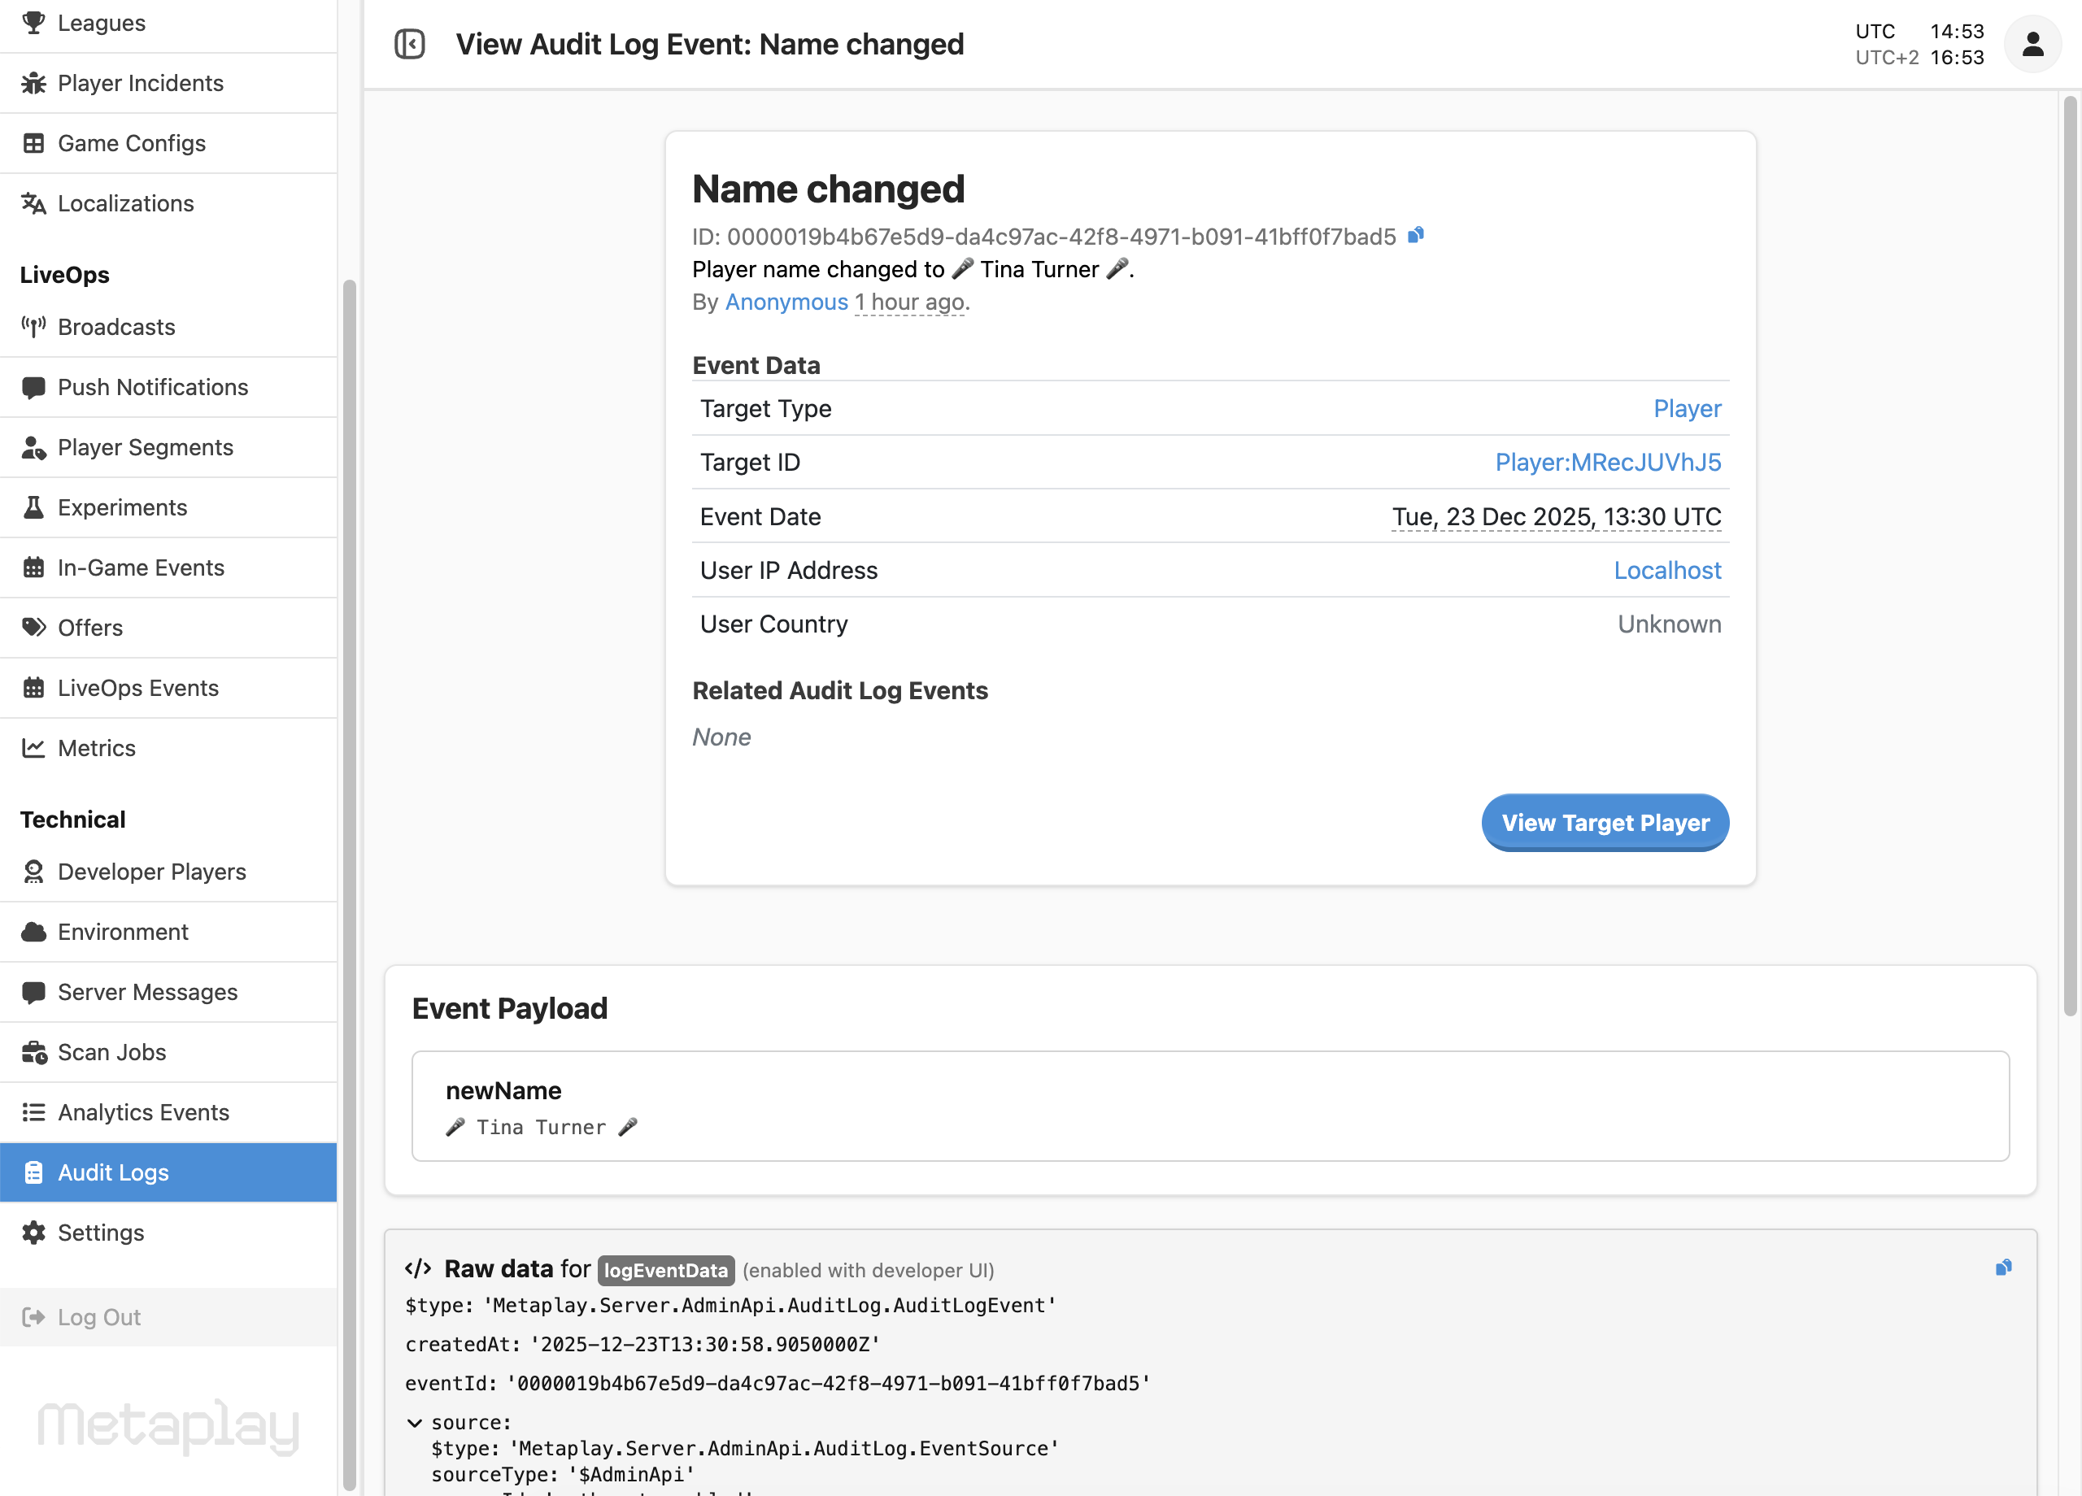
Task: Open Audit Logs in the sidebar
Action: pos(113,1172)
